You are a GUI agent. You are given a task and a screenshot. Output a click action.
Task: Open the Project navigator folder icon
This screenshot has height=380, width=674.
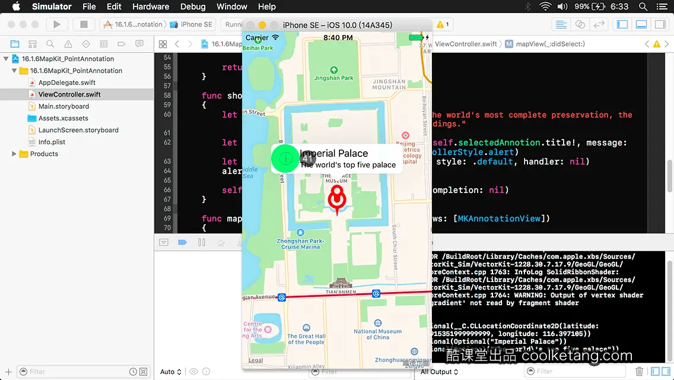coord(15,44)
